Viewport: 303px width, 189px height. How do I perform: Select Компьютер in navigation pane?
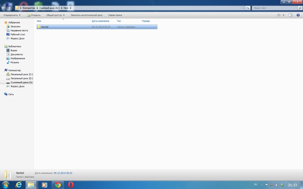pos(15,70)
